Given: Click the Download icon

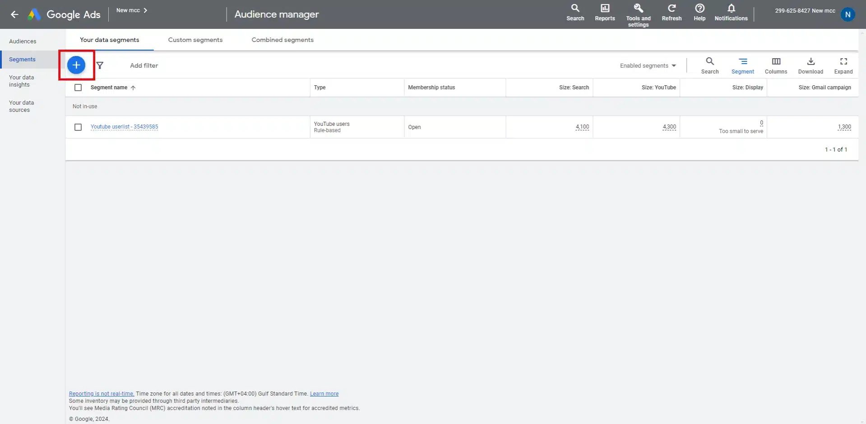Looking at the screenshot, I should [x=810, y=65].
